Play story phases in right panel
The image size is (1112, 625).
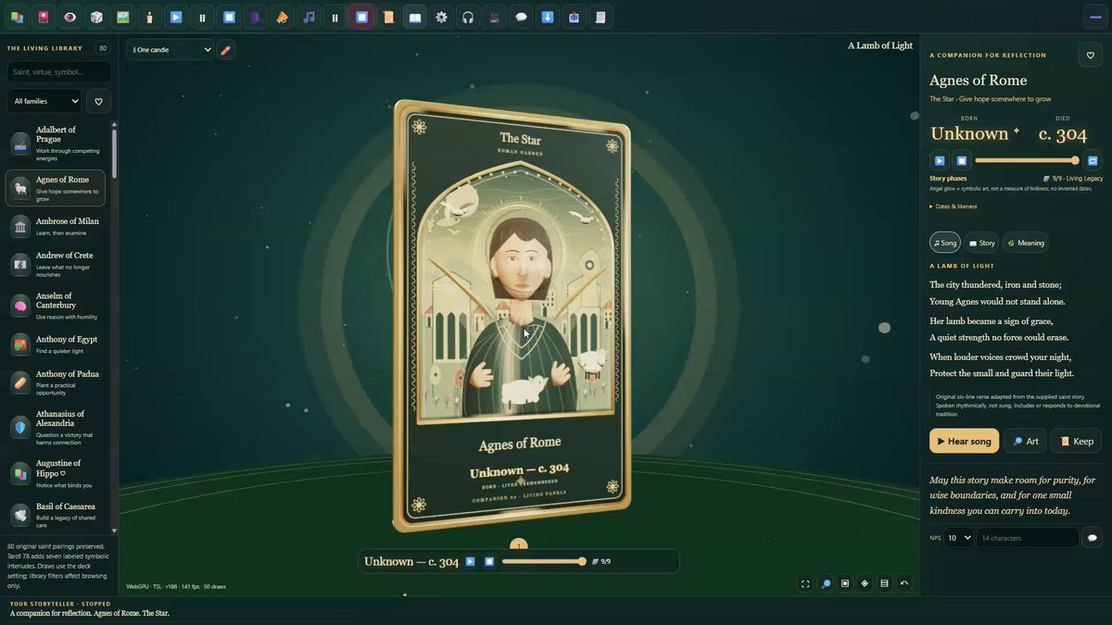tap(939, 160)
